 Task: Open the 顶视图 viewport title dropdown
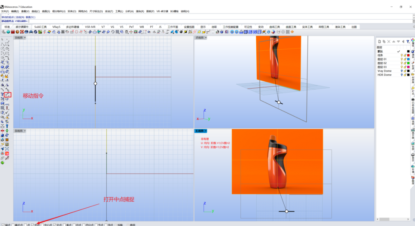pyautogui.click(x=25, y=38)
